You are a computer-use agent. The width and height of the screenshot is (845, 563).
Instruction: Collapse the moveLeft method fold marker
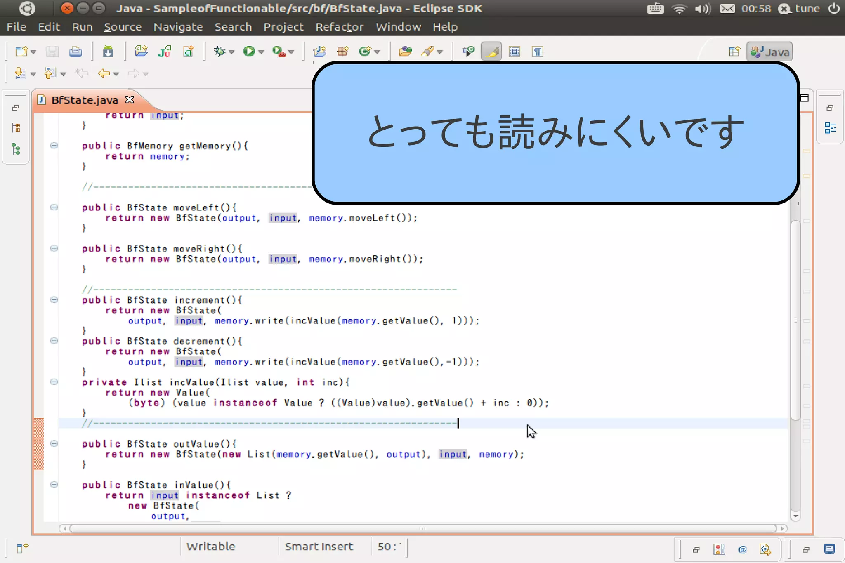tap(54, 207)
